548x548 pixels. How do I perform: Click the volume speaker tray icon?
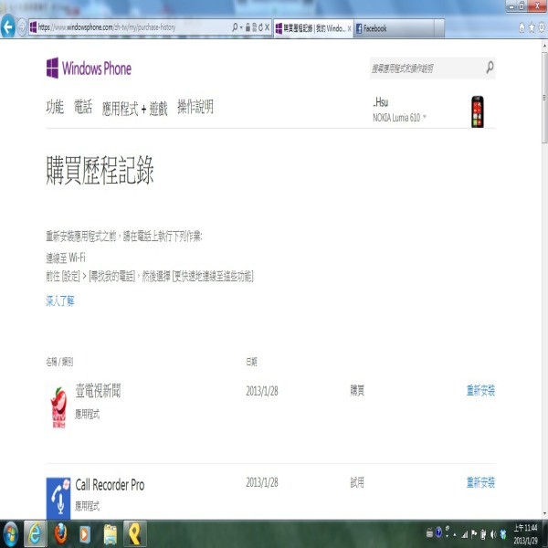coord(493,534)
